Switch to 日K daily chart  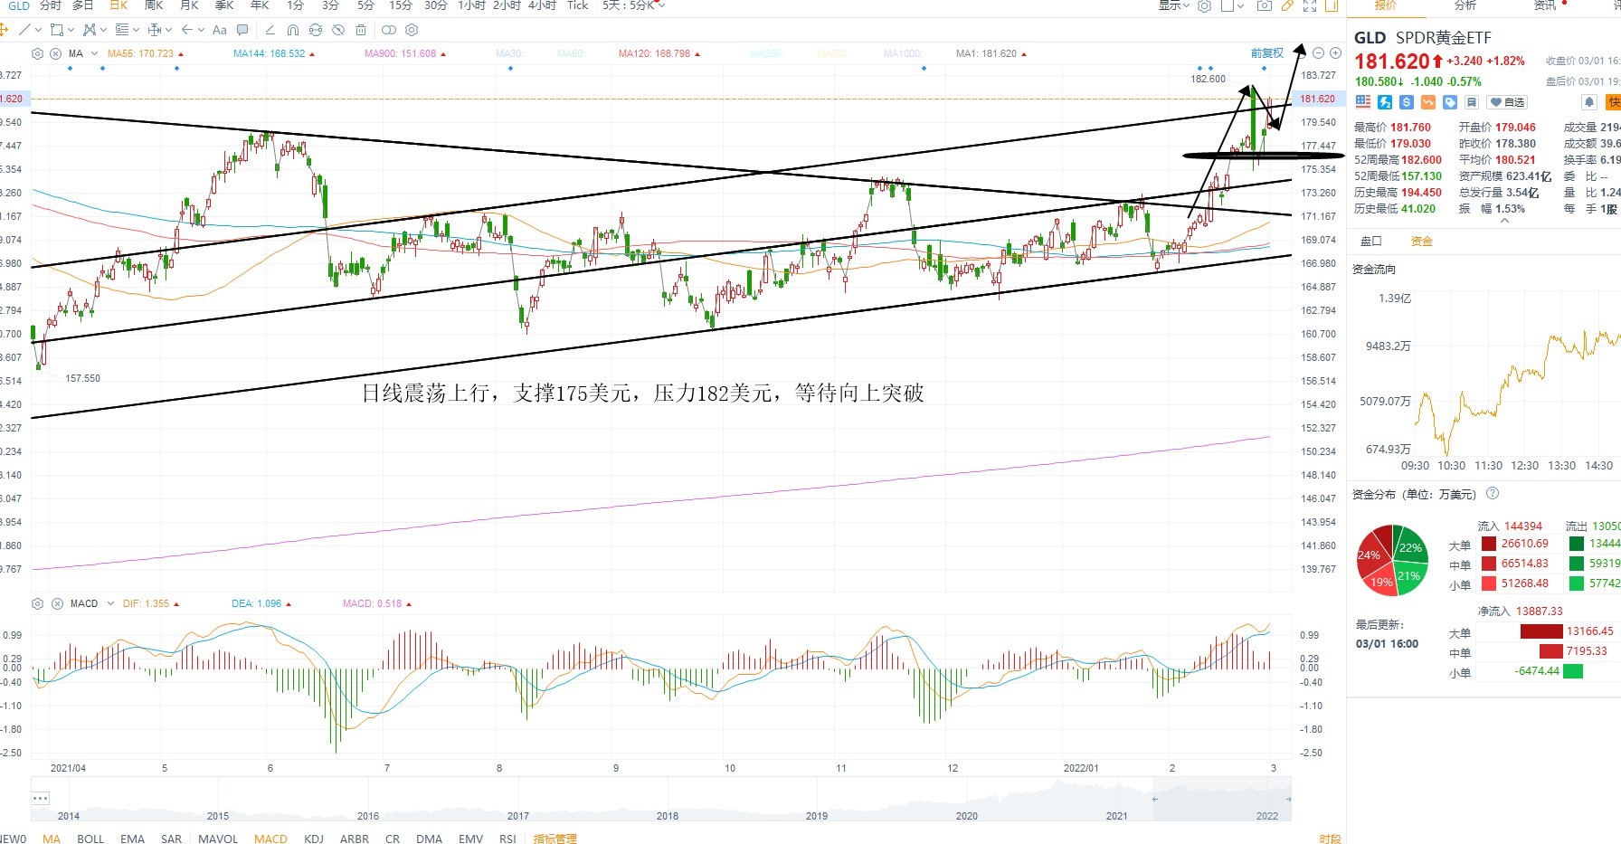[118, 5]
